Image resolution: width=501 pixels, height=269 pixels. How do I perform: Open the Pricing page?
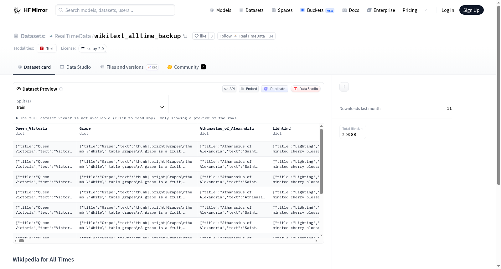[x=410, y=10]
